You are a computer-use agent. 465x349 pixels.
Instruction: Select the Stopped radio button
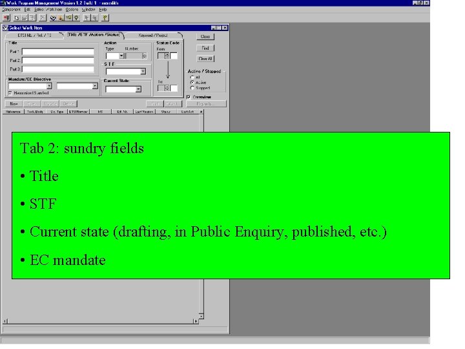(192, 88)
